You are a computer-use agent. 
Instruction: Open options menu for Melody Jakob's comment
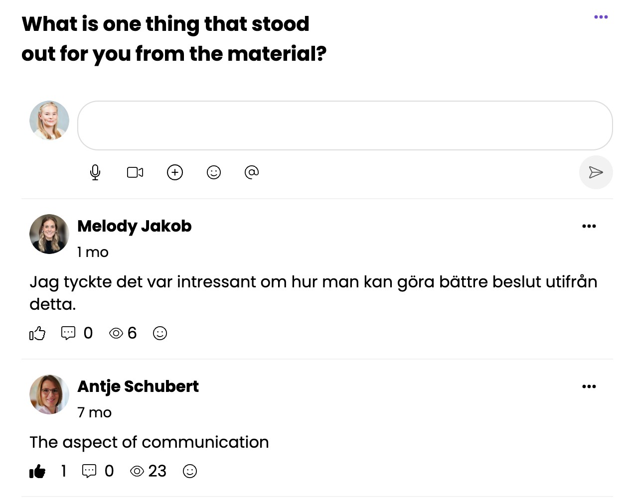tap(589, 226)
